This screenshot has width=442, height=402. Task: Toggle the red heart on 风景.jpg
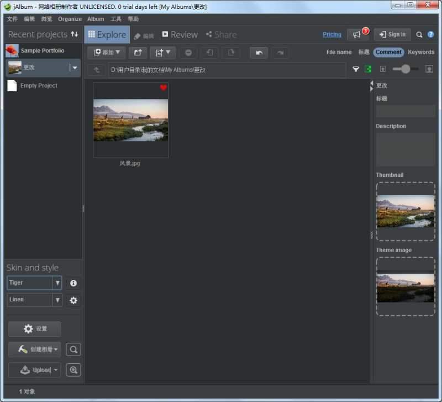pyautogui.click(x=163, y=88)
